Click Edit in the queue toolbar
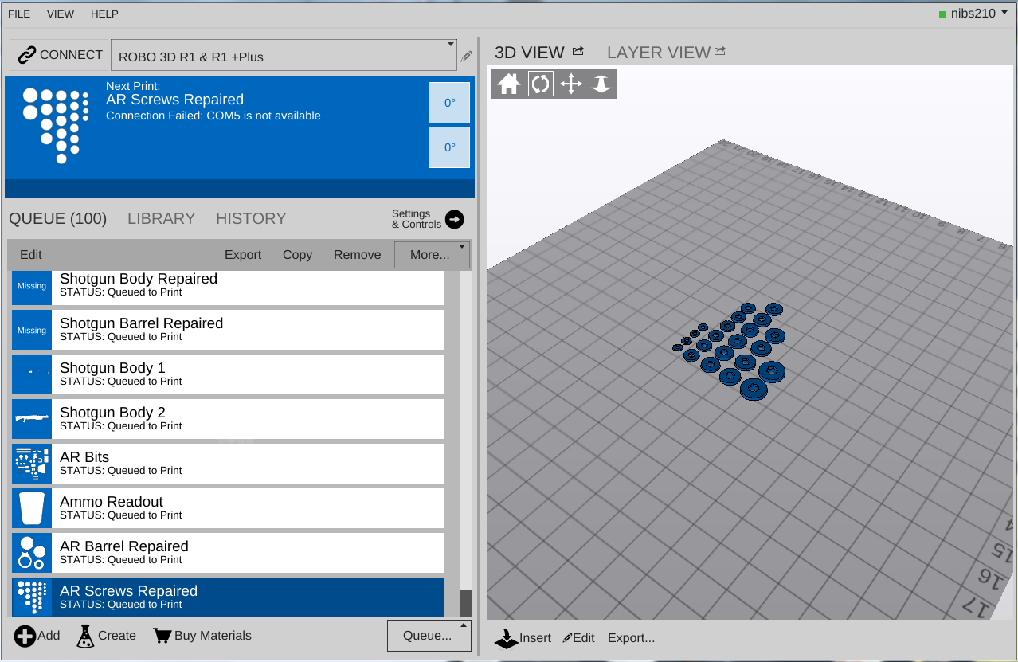This screenshot has width=1018, height=662. tap(31, 255)
